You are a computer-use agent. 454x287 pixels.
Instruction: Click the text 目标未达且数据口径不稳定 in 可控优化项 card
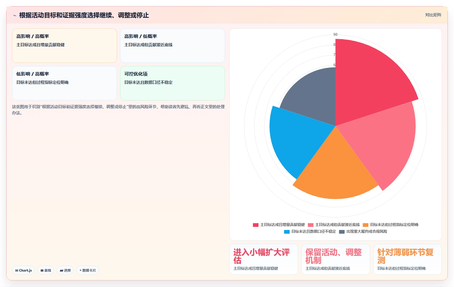click(148, 82)
